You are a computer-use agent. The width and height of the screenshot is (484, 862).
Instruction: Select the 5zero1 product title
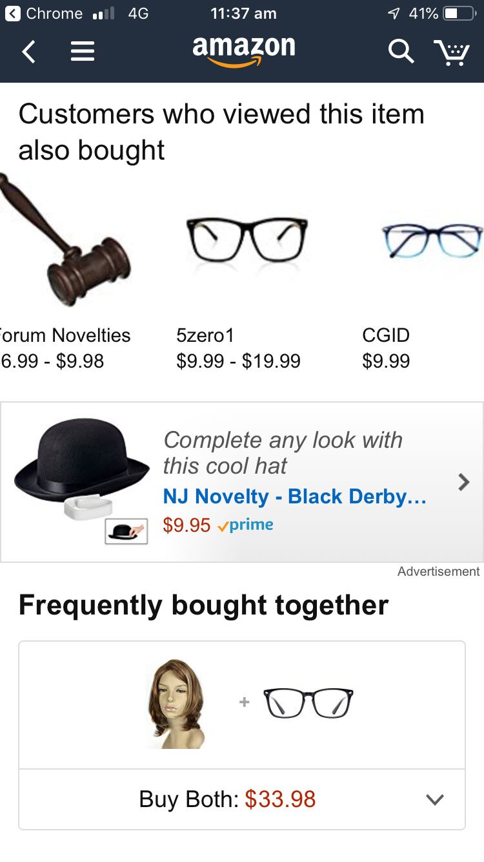click(x=205, y=335)
